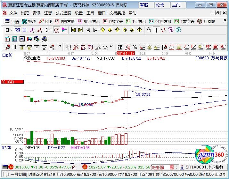The height and width of the screenshot is (179, 229).
Task: Open the 行情 market quotes view
Action: 12,22
